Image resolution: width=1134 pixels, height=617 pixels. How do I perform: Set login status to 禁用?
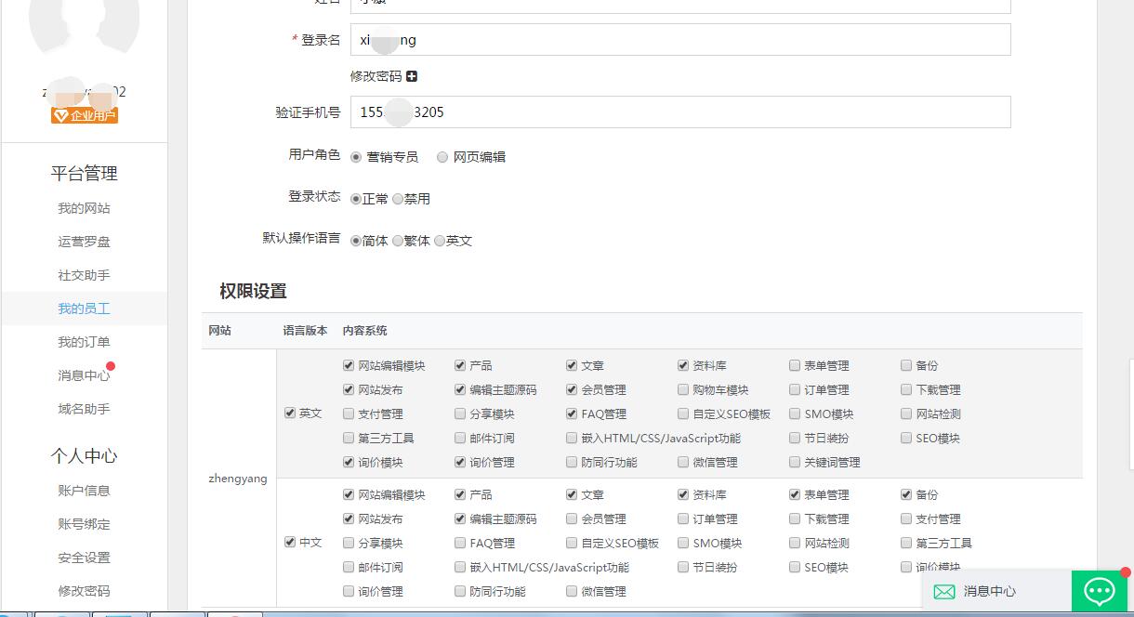[398, 198]
